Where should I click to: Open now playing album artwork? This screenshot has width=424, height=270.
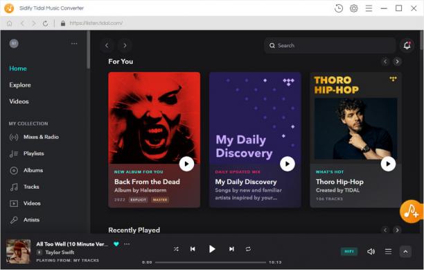pyautogui.click(x=19, y=251)
